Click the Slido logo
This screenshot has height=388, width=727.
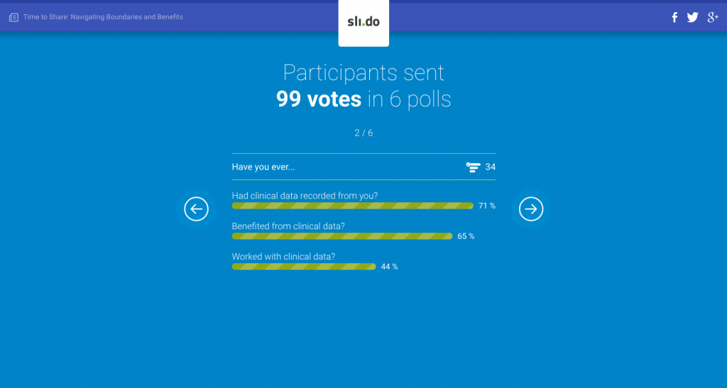(363, 22)
